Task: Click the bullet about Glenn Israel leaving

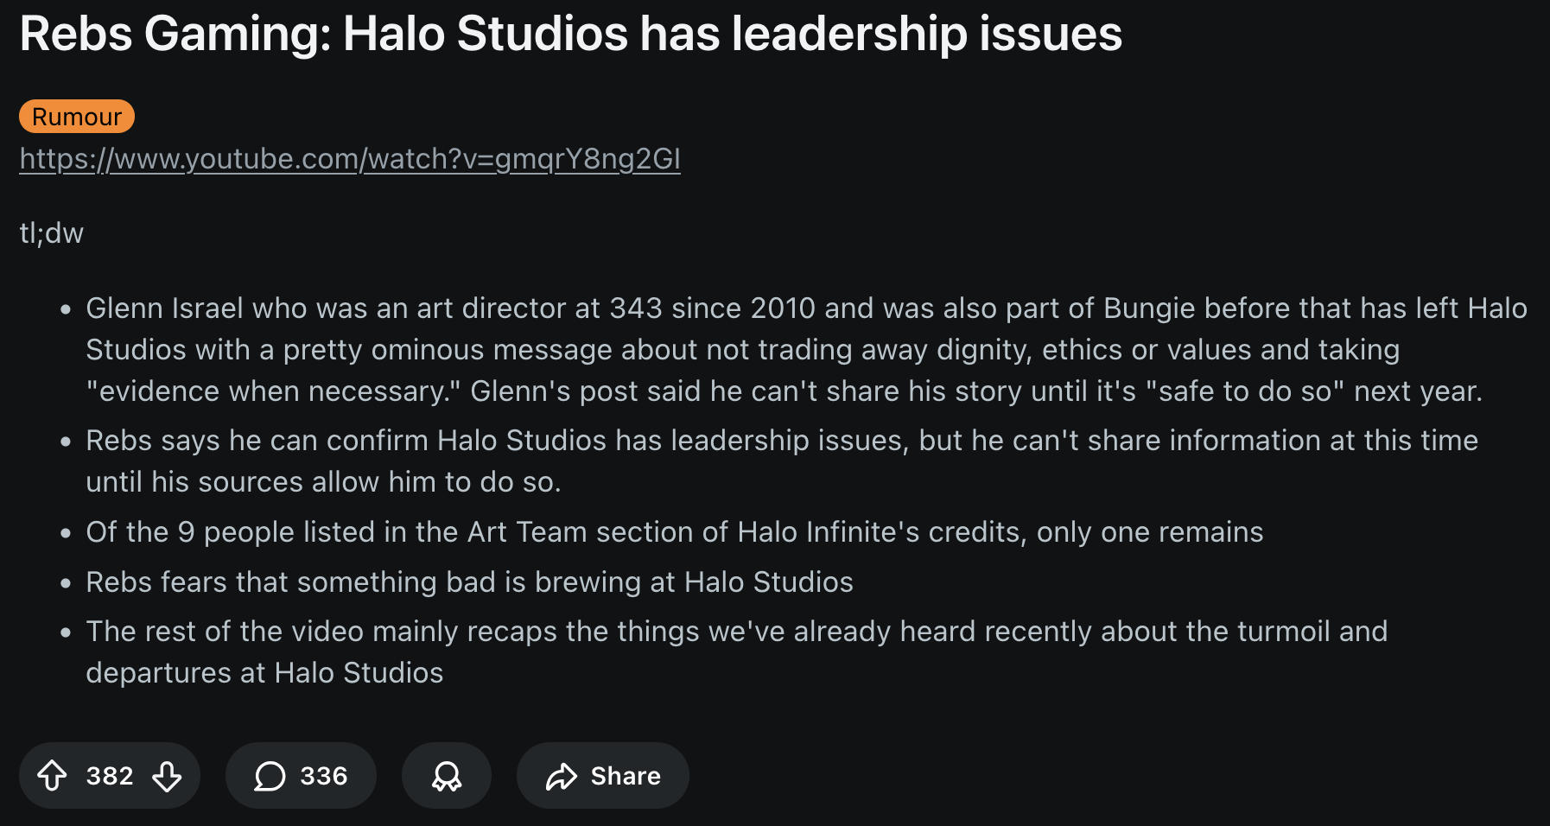Action: [x=806, y=350]
